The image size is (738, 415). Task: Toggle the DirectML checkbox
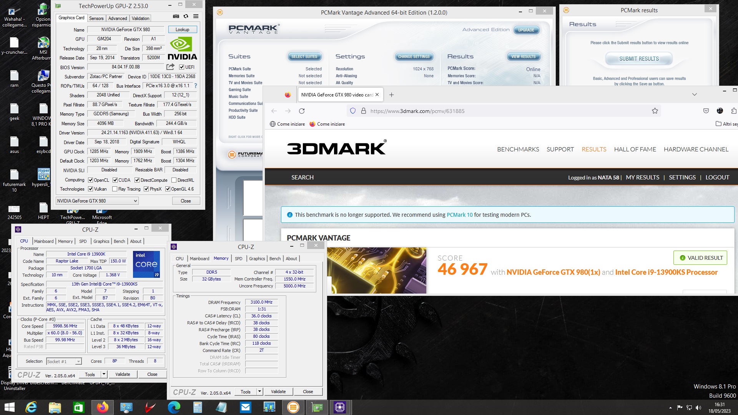point(174,180)
